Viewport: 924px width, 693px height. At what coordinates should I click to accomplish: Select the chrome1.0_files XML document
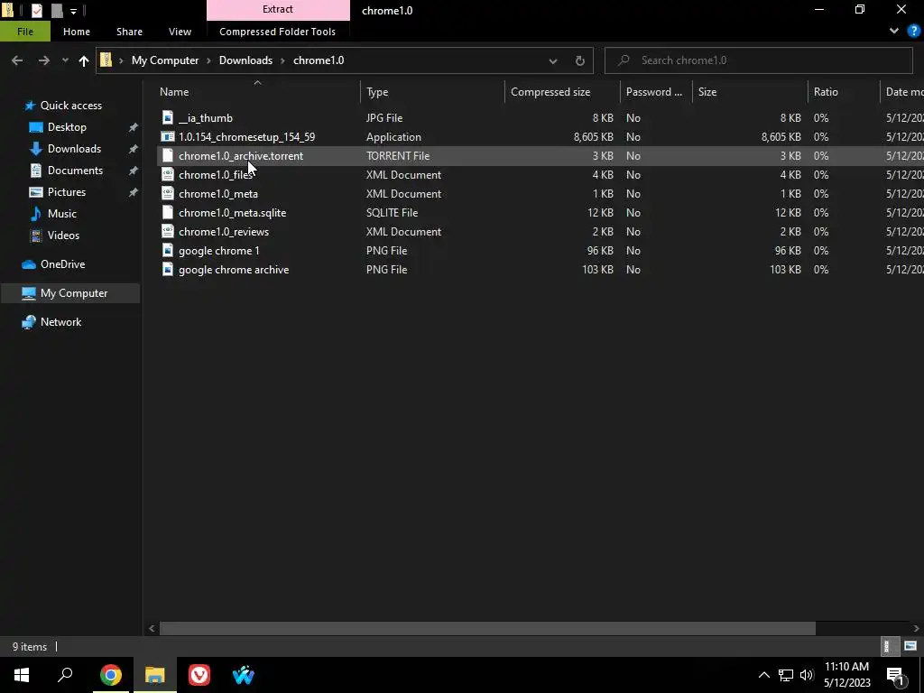coord(216,175)
